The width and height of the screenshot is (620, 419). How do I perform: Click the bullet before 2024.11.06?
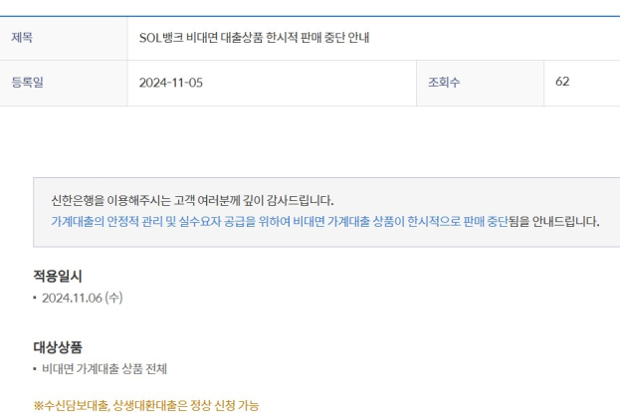[x=35, y=298]
